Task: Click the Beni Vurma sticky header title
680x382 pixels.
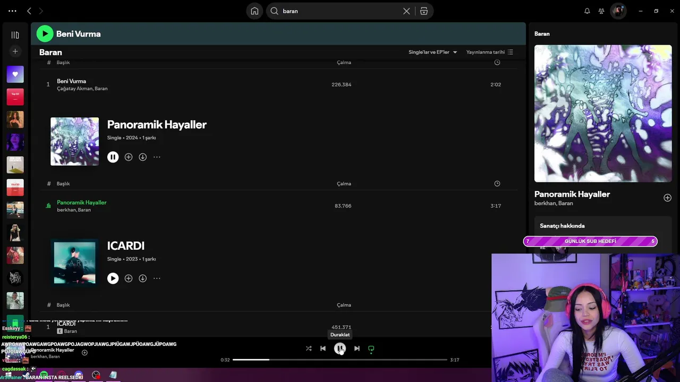Action: coord(79,34)
